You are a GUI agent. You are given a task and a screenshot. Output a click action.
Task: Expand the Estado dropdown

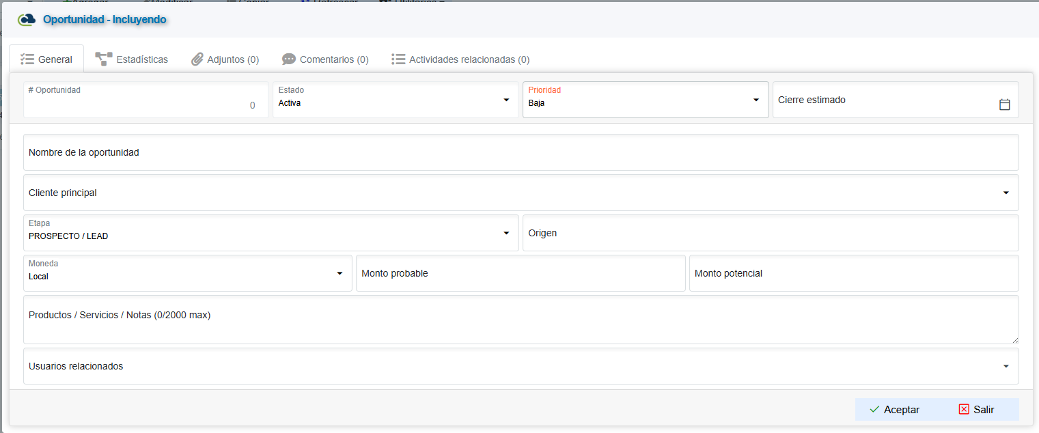[x=506, y=100]
